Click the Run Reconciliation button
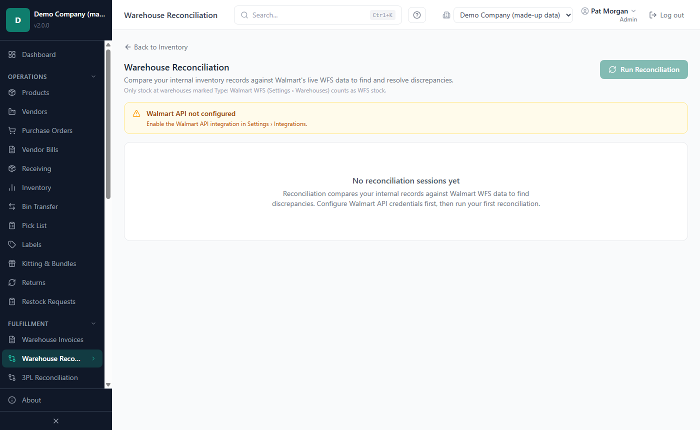 pos(644,69)
